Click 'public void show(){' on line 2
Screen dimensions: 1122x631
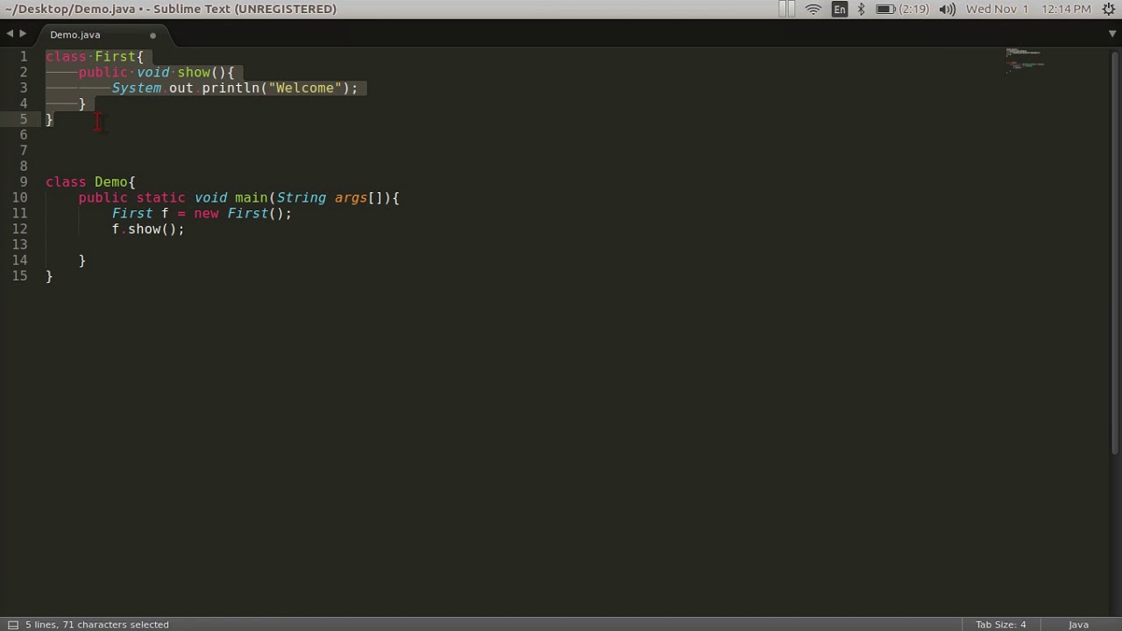pyautogui.click(x=157, y=72)
